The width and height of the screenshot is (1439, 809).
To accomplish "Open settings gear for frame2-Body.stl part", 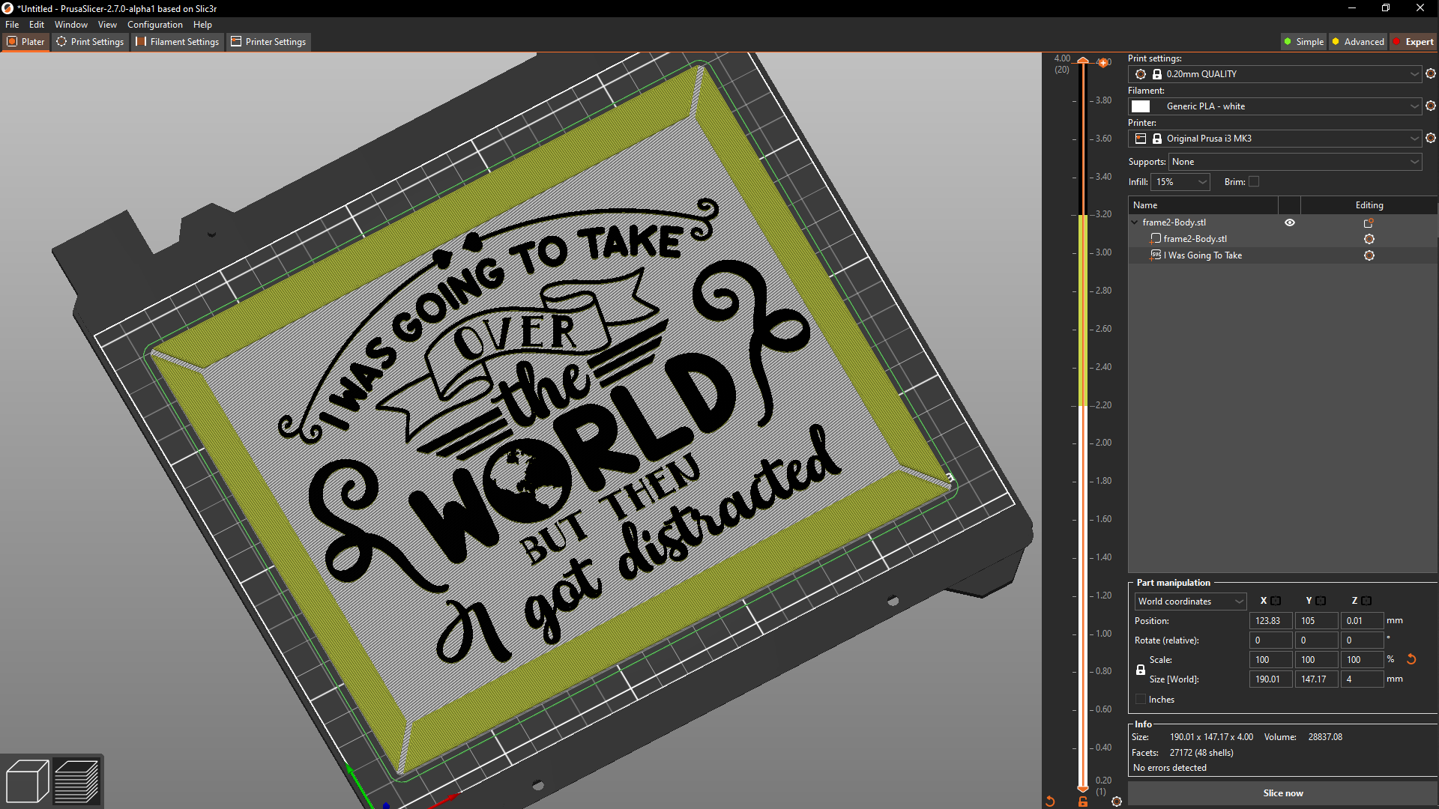I will [x=1369, y=238].
